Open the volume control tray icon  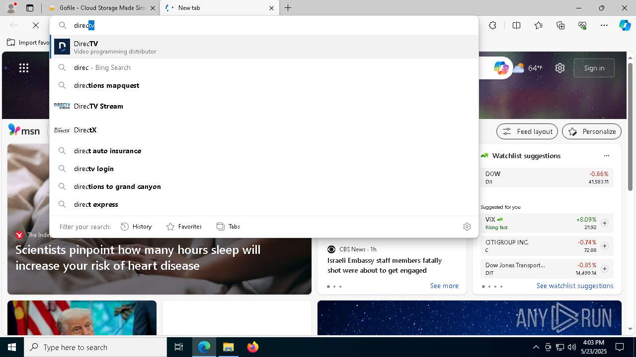[572, 347]
